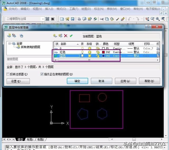Open the 编辑(E) menu
This screenshot has width=169, height=150.
pyautogui.click(x=25, y=9)
